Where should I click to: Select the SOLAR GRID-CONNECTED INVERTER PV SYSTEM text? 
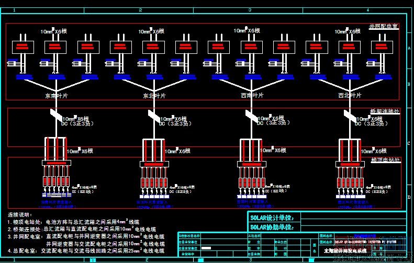point(366,242)
